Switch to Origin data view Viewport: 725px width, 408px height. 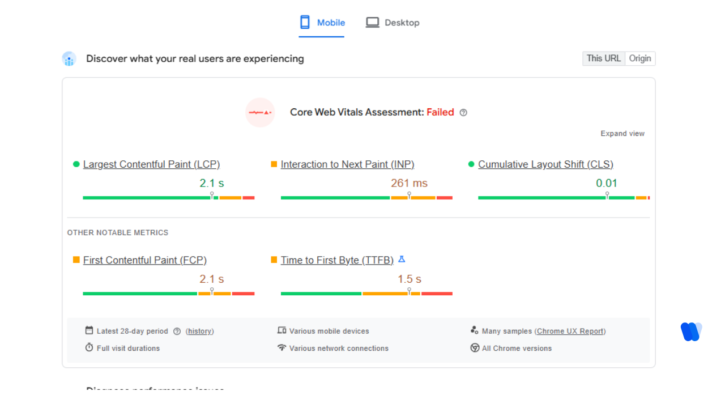point(640,58)
